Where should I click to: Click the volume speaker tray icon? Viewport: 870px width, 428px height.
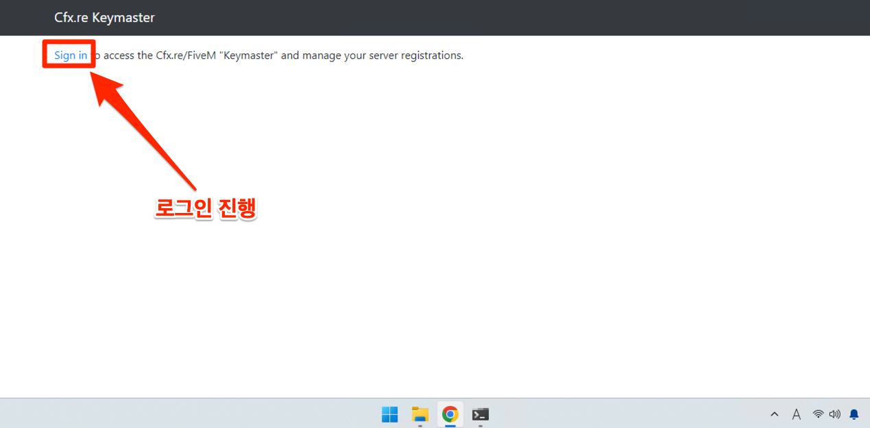[834, 414]
